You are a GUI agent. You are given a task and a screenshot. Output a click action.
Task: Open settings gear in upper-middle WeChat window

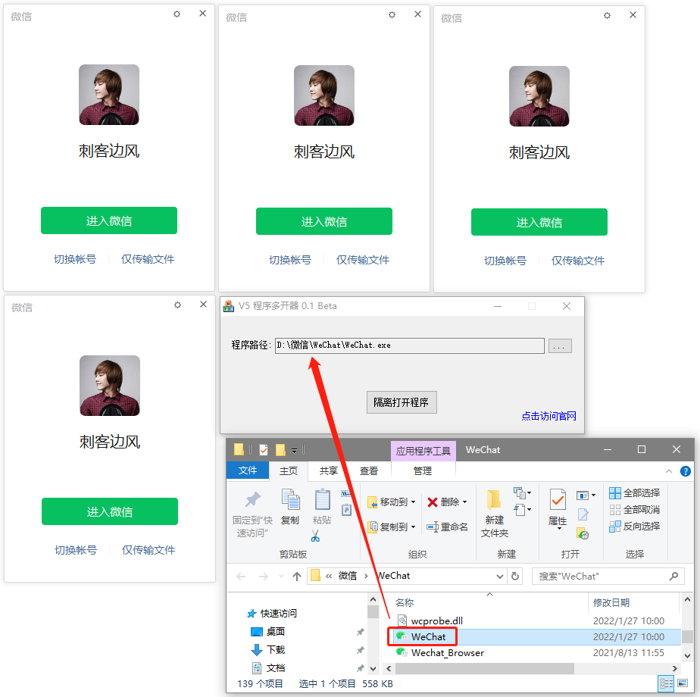pyautogui.click(x=392, y=14)
